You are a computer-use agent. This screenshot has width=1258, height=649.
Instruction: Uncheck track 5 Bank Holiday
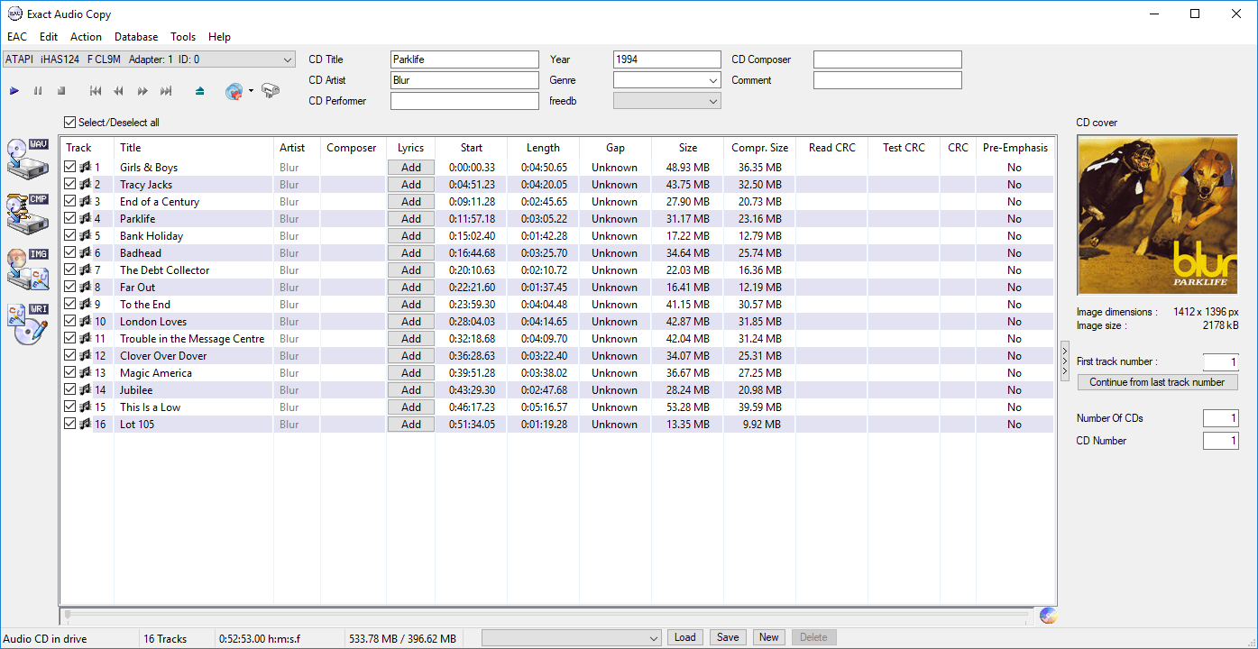coord(69,235)
